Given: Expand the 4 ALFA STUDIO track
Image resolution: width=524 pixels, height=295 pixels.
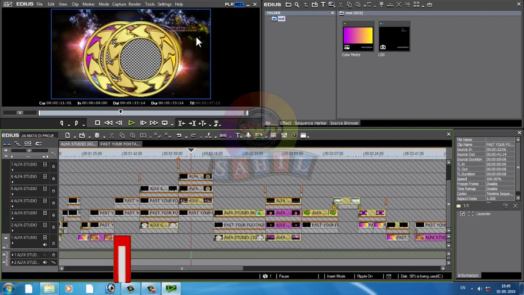Looking at the screenshot, I should 12,206.
